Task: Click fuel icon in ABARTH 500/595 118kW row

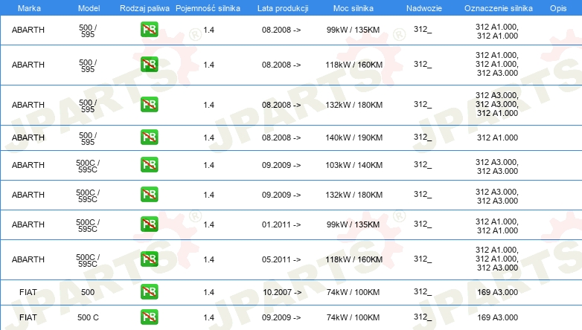Action: click(149, 65)
